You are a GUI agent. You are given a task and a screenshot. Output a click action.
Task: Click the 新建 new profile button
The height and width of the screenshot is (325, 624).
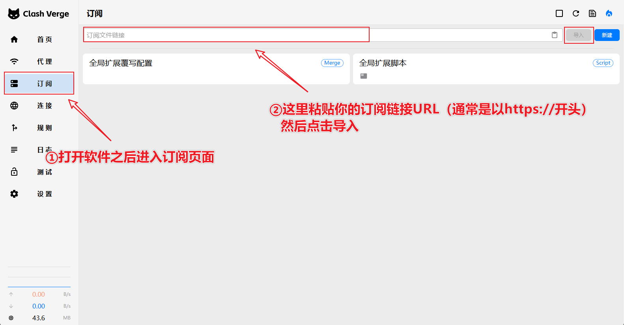pyautogui.click(x=607, y=35)
